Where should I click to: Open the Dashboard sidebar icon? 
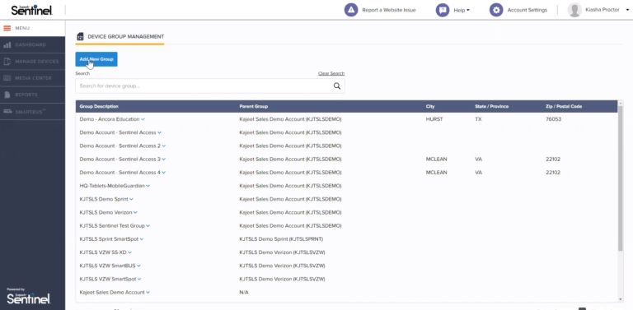tap(7, 44)
